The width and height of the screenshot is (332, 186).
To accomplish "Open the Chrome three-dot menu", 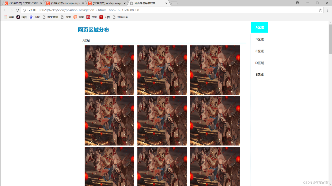I will tap(327, 10).
